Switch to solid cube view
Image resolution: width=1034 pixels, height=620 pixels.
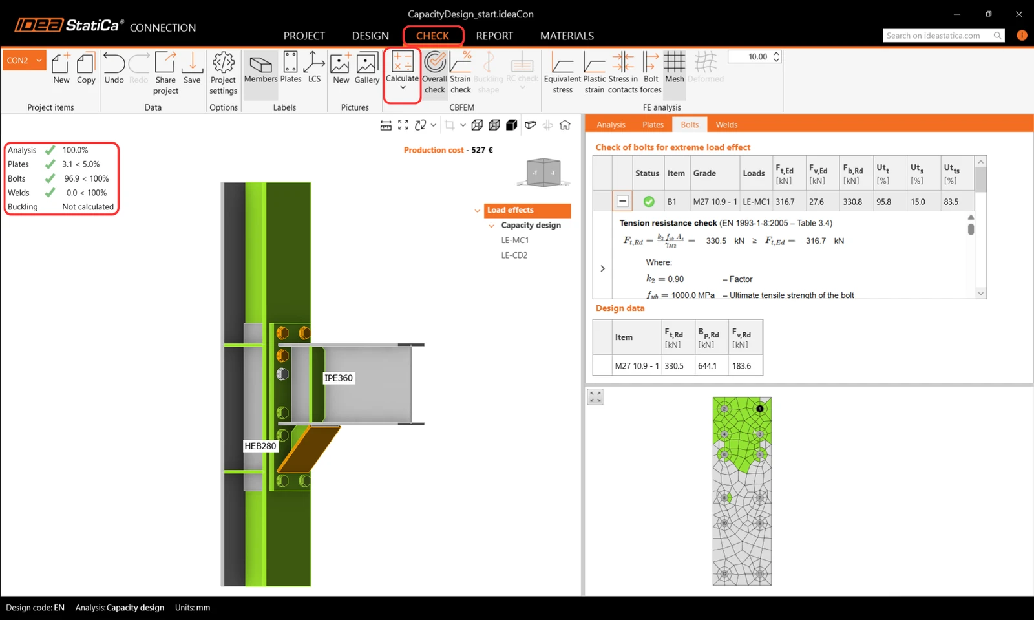point(512,125)
